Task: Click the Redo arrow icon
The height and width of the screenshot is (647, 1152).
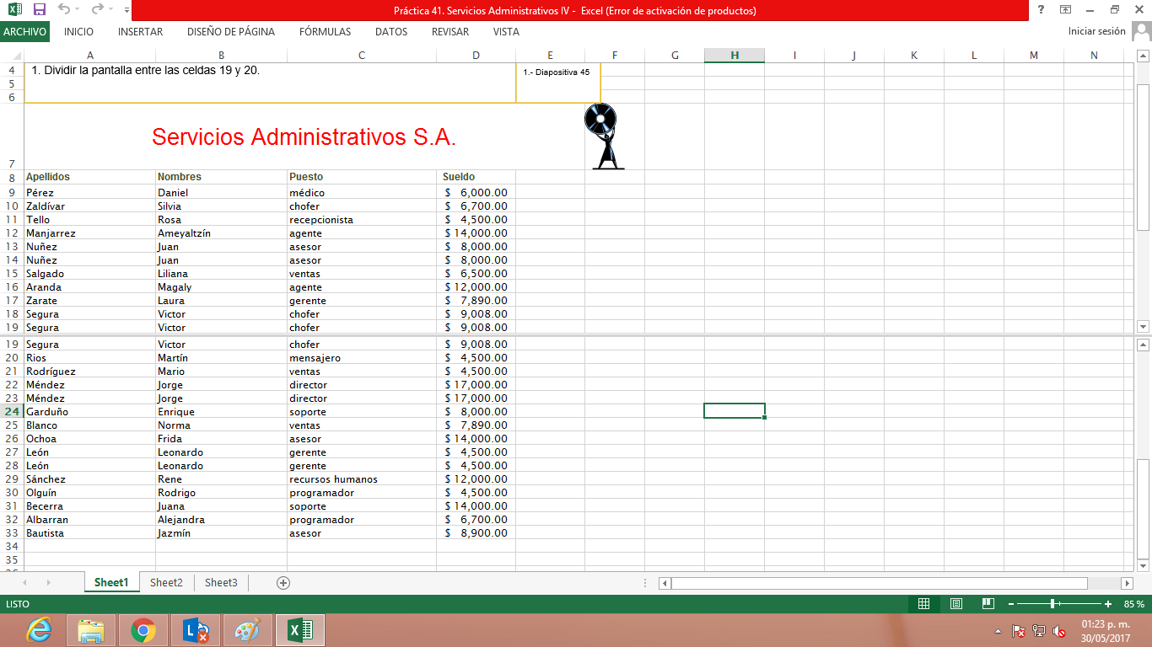Action: coord(97,9)
